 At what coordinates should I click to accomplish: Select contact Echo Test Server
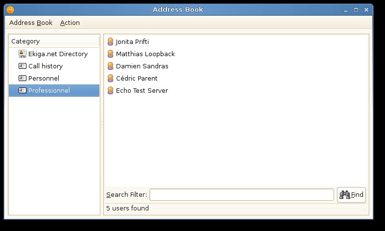tap(237, 90)
